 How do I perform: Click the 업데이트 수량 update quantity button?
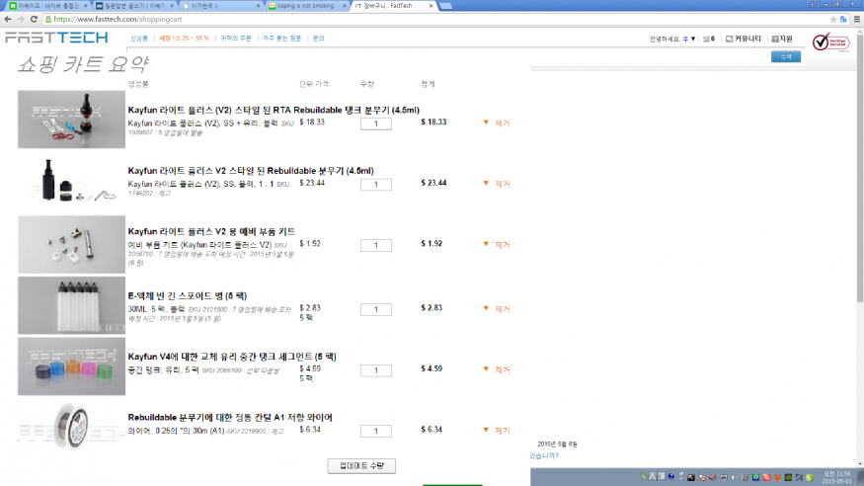coord(361,465)
